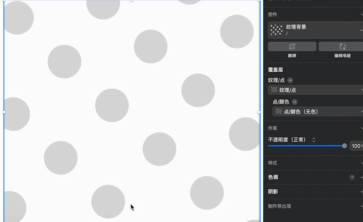Click the edit master icon above 编辑母版
The height and width of the screenshot is (222, 363).
(x=343, y=46)
